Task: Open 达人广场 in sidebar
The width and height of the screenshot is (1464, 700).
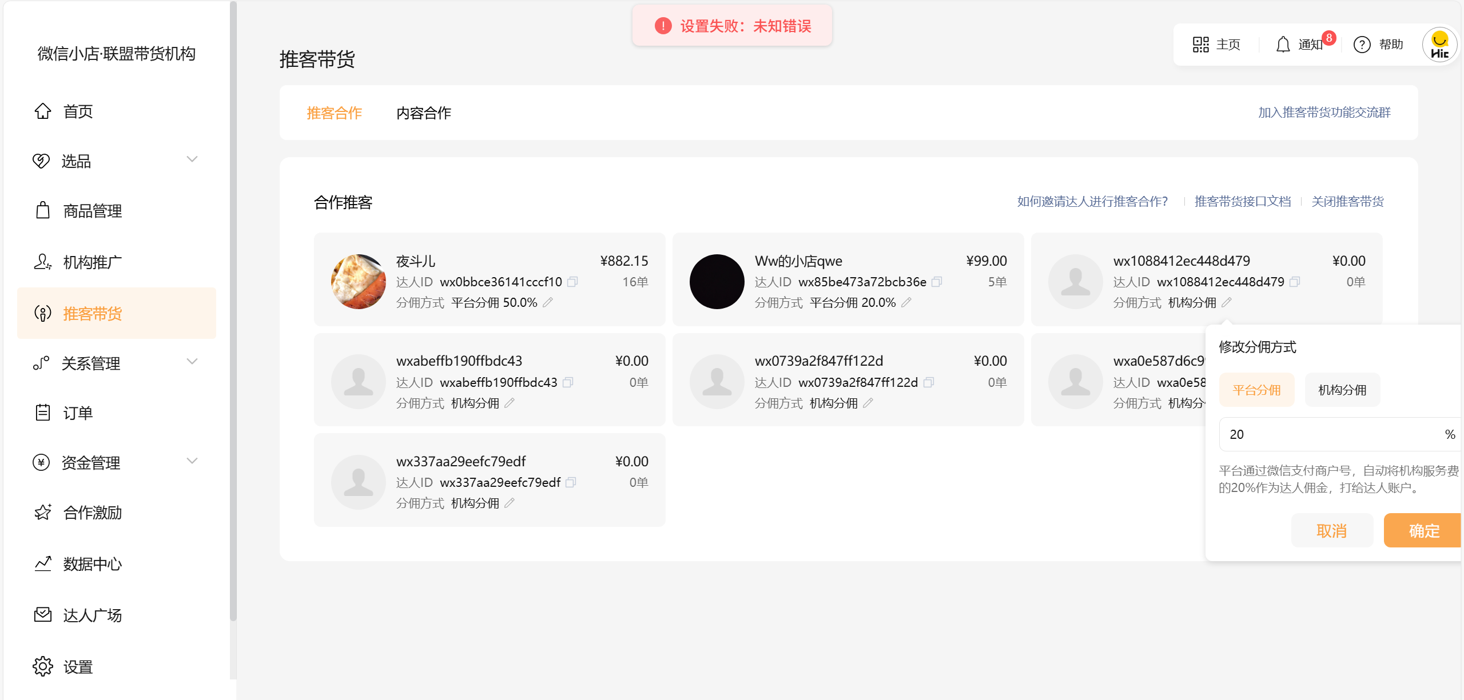Action: pos(92,615)
